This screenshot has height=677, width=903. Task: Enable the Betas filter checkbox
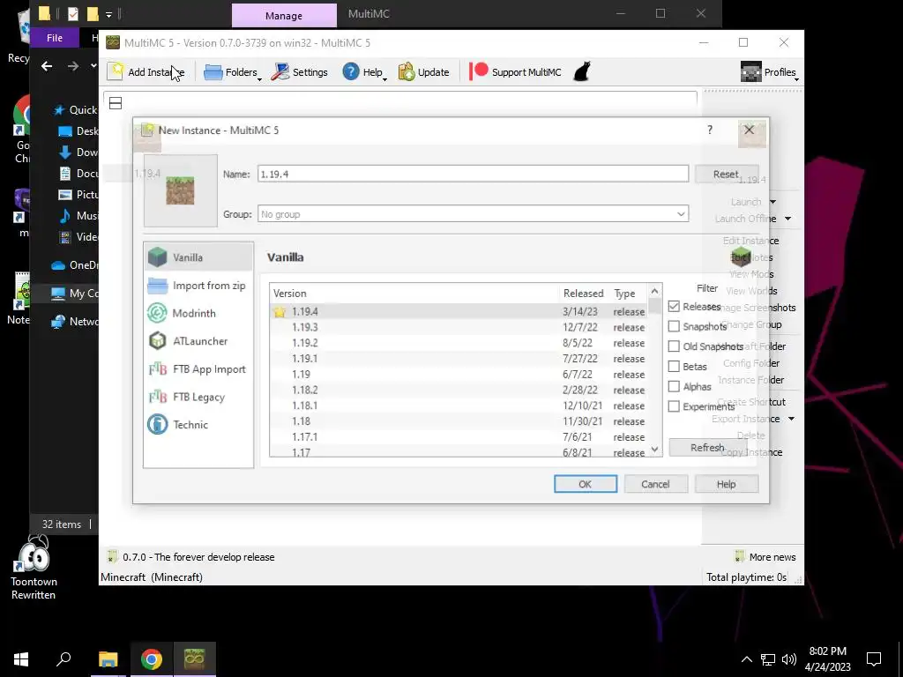tap(674, 366)
